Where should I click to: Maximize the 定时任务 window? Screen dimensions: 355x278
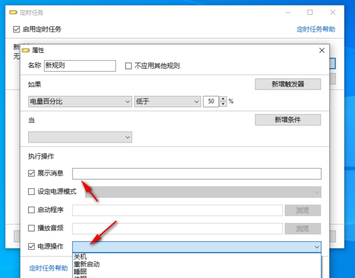[310, 12]
